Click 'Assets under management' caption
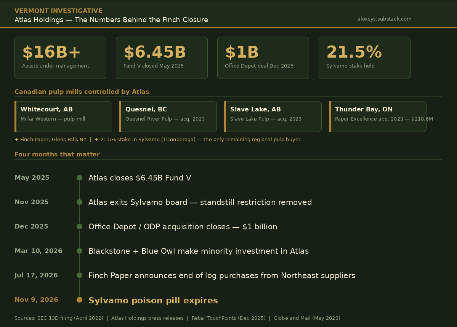This screenshot has width=457, height=327. click(x=56, y=66)
